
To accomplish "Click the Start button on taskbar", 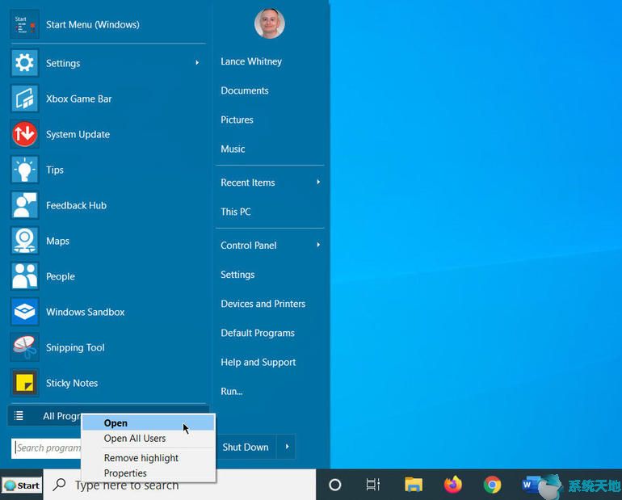I will point(22,485).
